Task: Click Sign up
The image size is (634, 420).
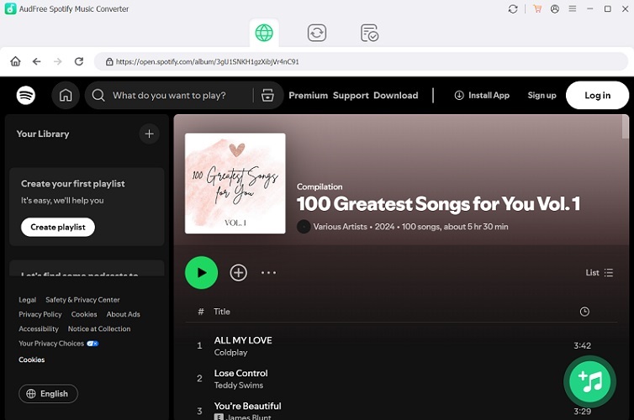Action: coord(542,95)
